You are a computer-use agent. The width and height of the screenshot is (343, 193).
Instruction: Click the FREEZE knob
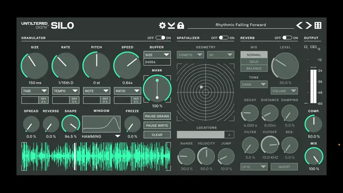click(x=132, y=124)
